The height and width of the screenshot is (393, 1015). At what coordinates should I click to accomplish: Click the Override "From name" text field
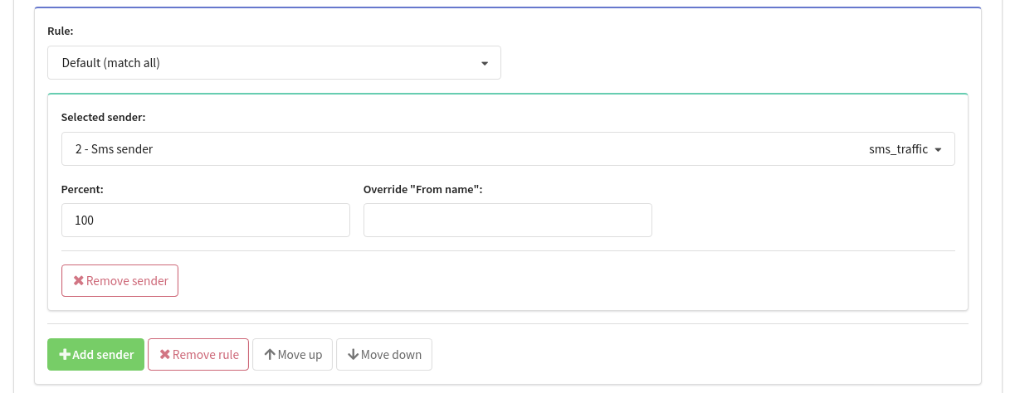[508, 221]
